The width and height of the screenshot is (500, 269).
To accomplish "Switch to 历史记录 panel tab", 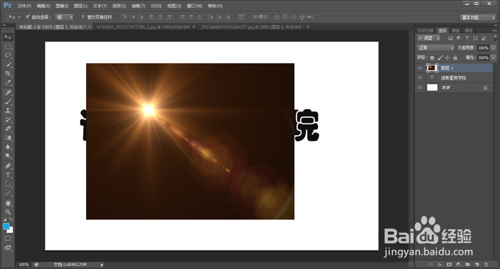I will [425, 30].
